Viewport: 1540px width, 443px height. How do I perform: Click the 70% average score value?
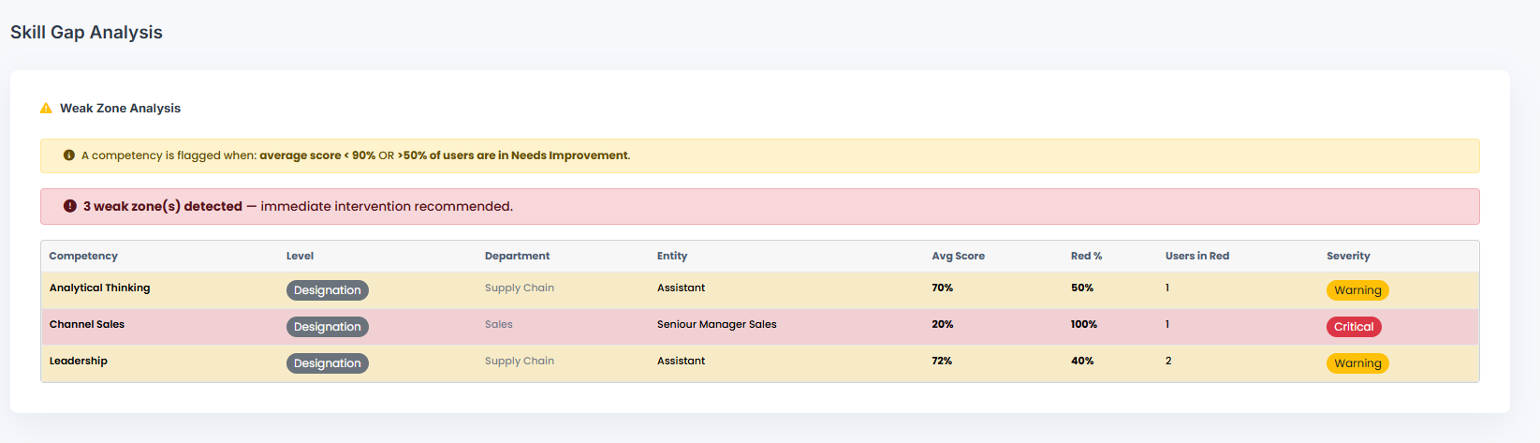[942, 288]
